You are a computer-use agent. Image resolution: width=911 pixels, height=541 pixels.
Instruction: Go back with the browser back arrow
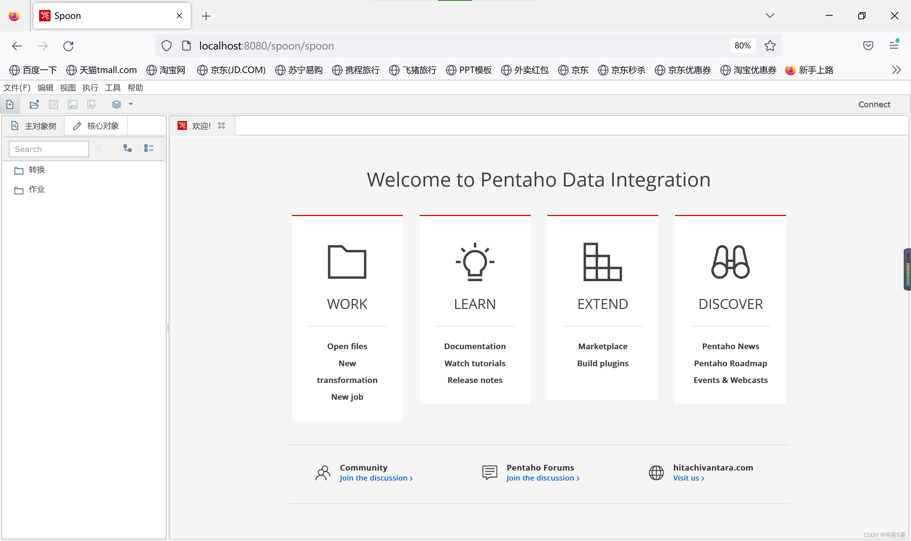pos(17,46)
